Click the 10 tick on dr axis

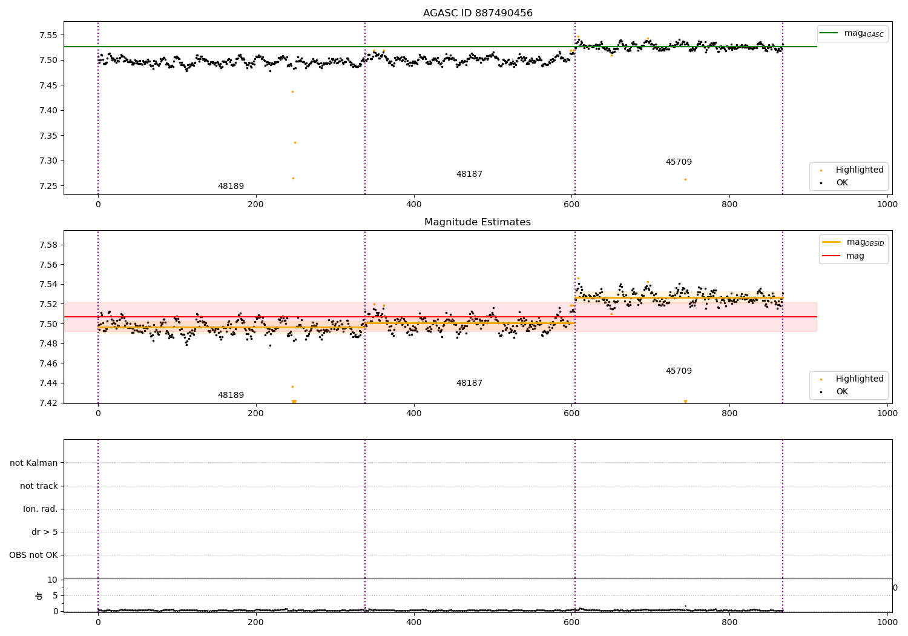pos(52,580)
